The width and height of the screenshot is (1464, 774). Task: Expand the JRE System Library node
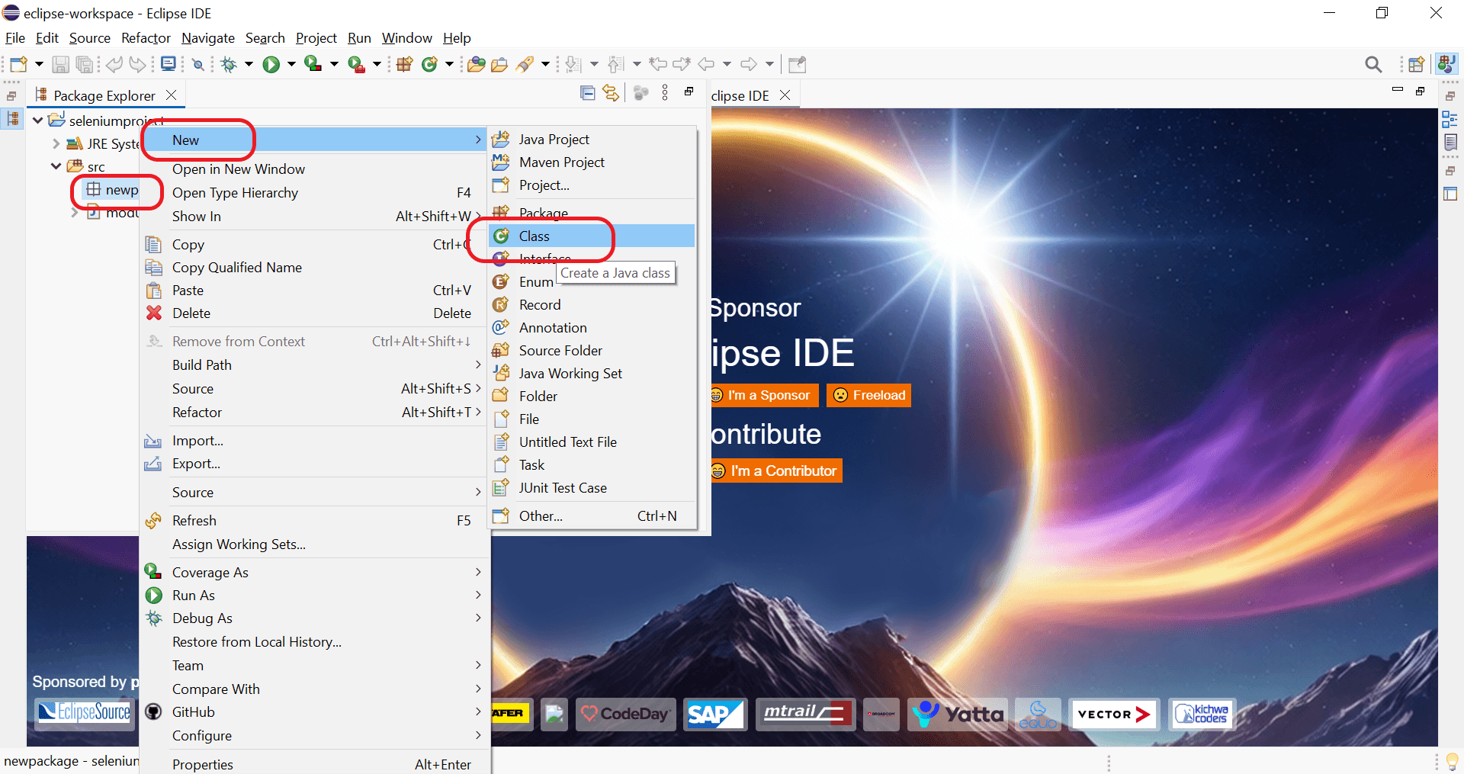[x=56, y=143]
